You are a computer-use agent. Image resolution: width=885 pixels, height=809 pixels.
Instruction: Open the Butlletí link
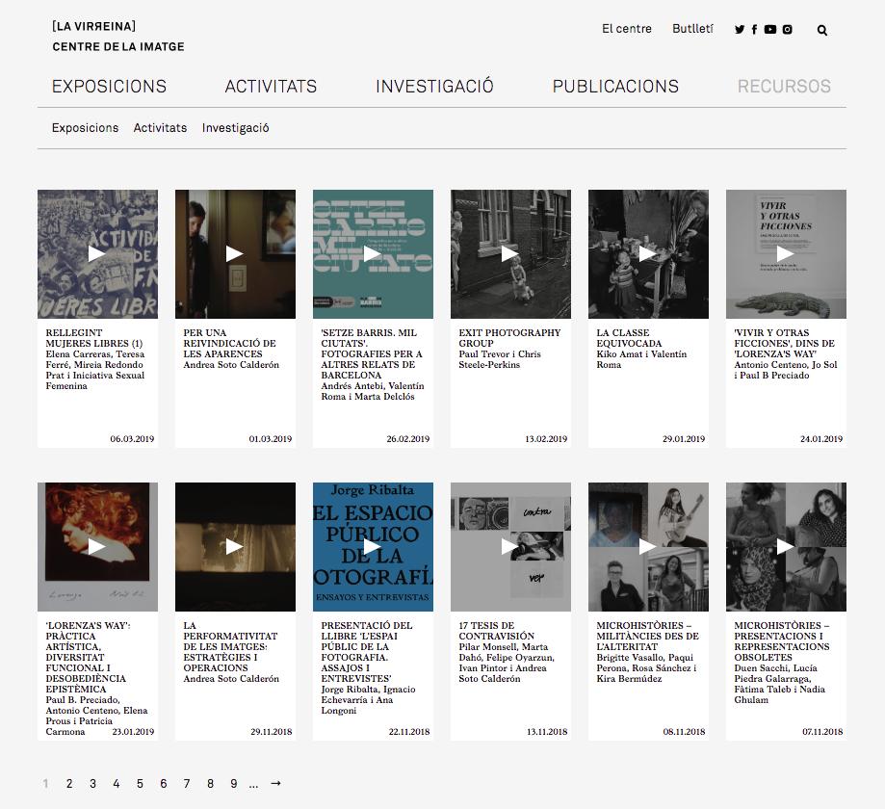(692, 29)
